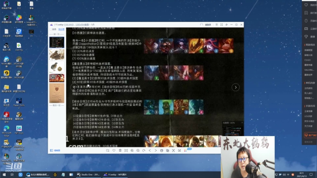The image size is (317, 178).
Task: Click the rotate image icon
Action: pos(144,150)
